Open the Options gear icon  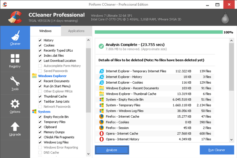pyautogui.click(x=15, y=104)
